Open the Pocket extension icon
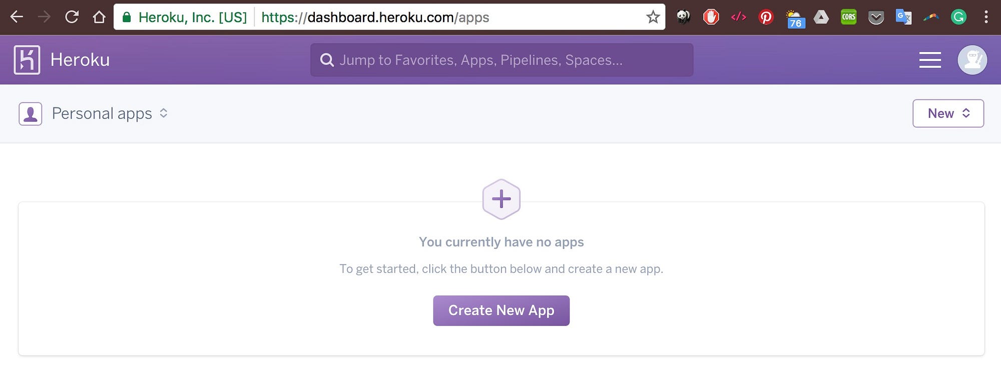Viewport: 1001px width, 376px height. pos(876,18)
